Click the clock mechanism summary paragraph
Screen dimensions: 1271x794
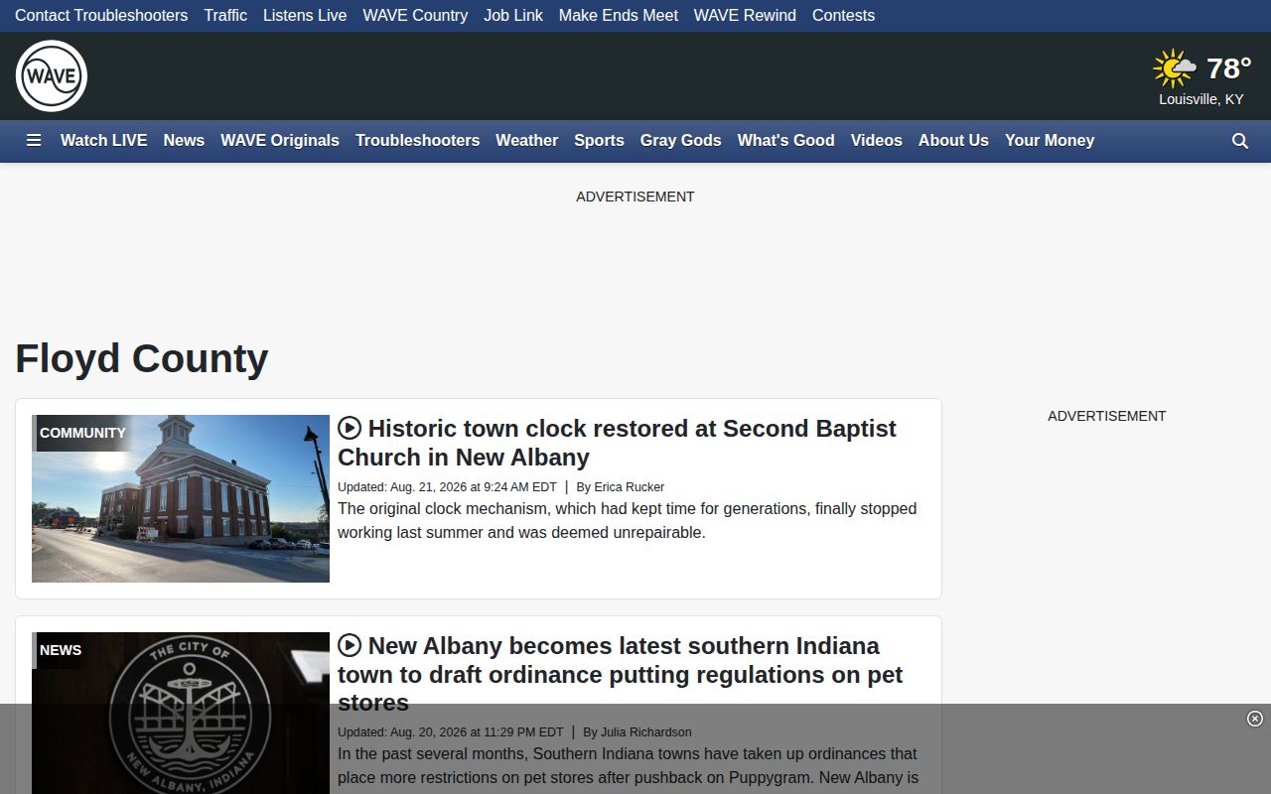coord(628,520)
